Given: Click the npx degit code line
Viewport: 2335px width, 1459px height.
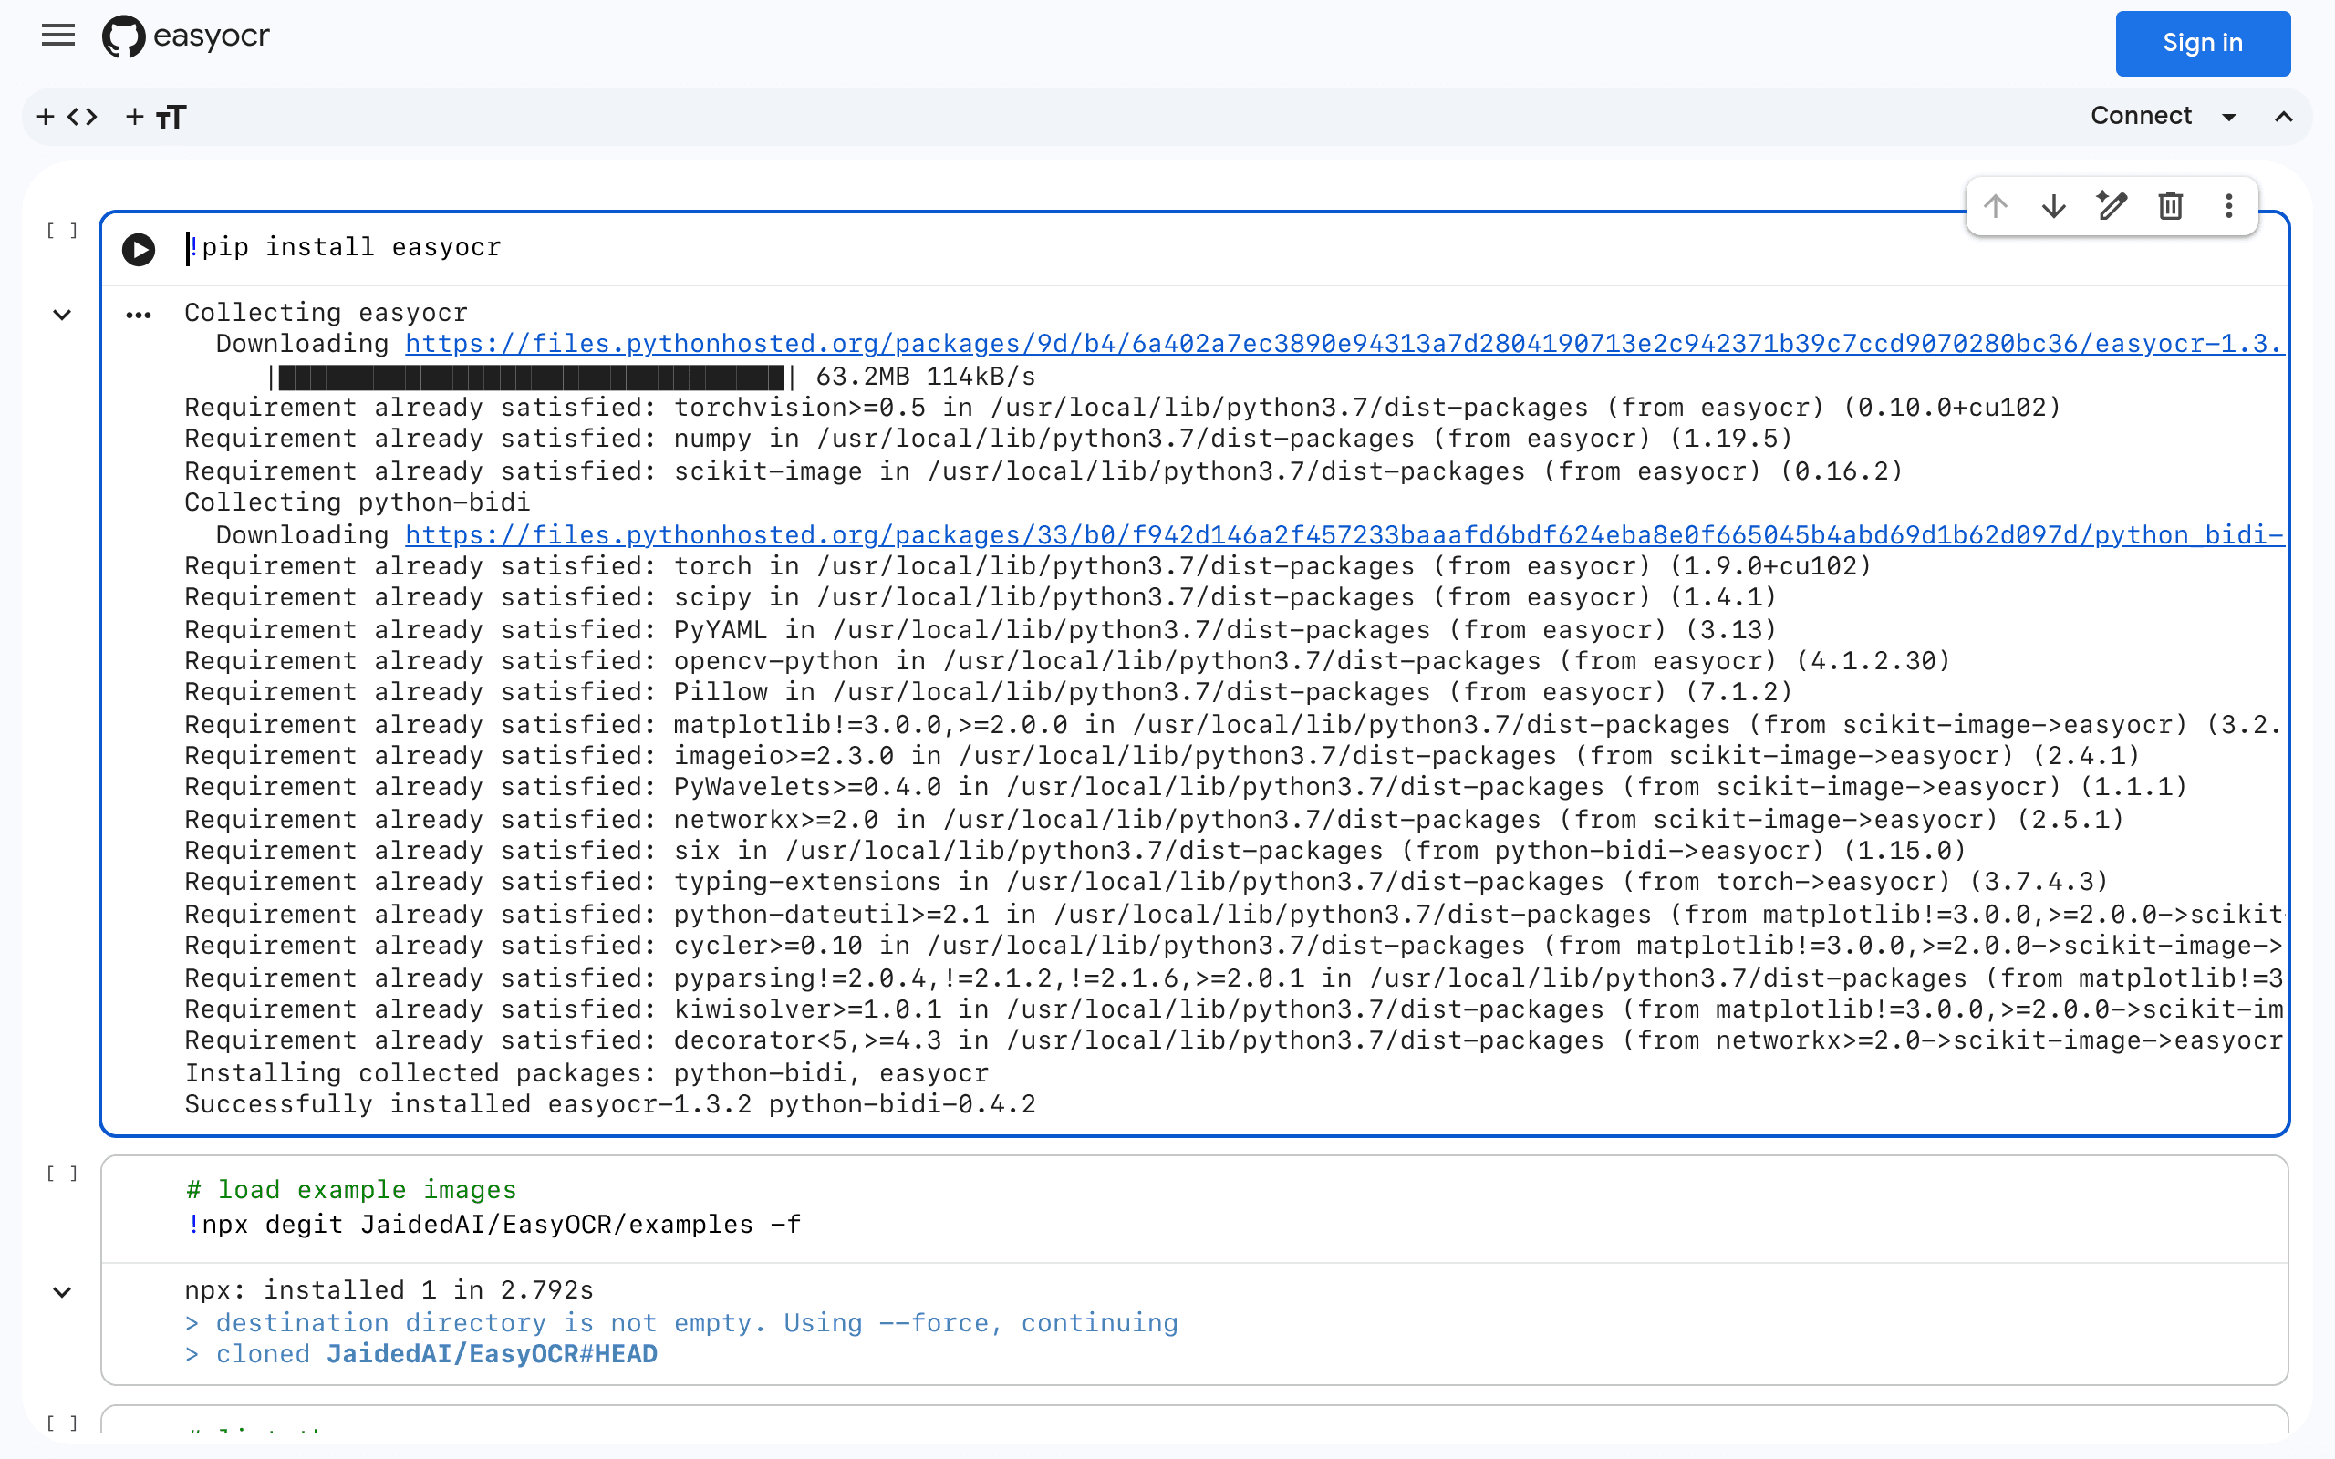Looking at the screenshot, I should coord(494,1225).
